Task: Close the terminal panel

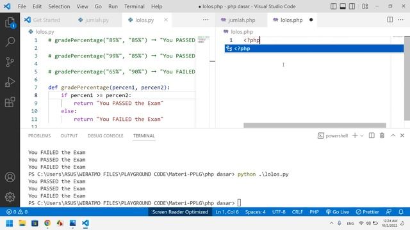Action: coord(402,135)
